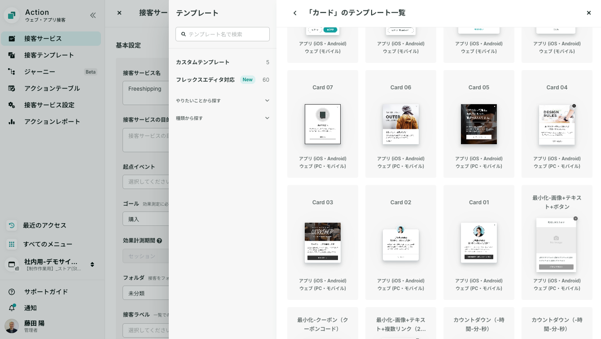Click the すべてのメニュー grid icon
The image size is (601, 339).
[12, 244]
